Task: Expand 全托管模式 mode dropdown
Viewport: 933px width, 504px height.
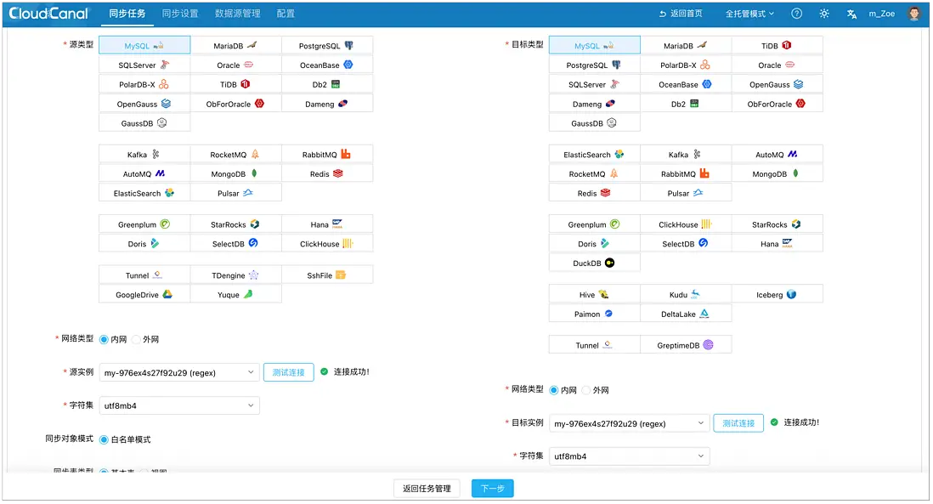Action: (749, 13)
